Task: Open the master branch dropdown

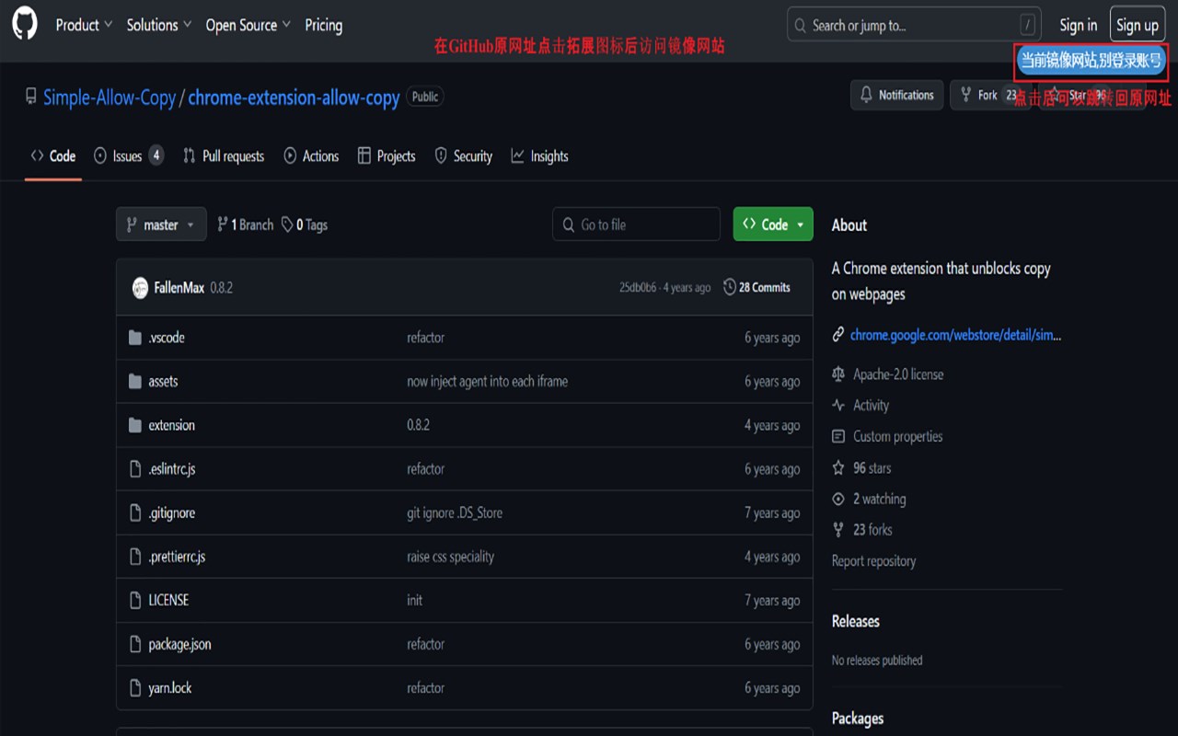Action: point(161,224)
